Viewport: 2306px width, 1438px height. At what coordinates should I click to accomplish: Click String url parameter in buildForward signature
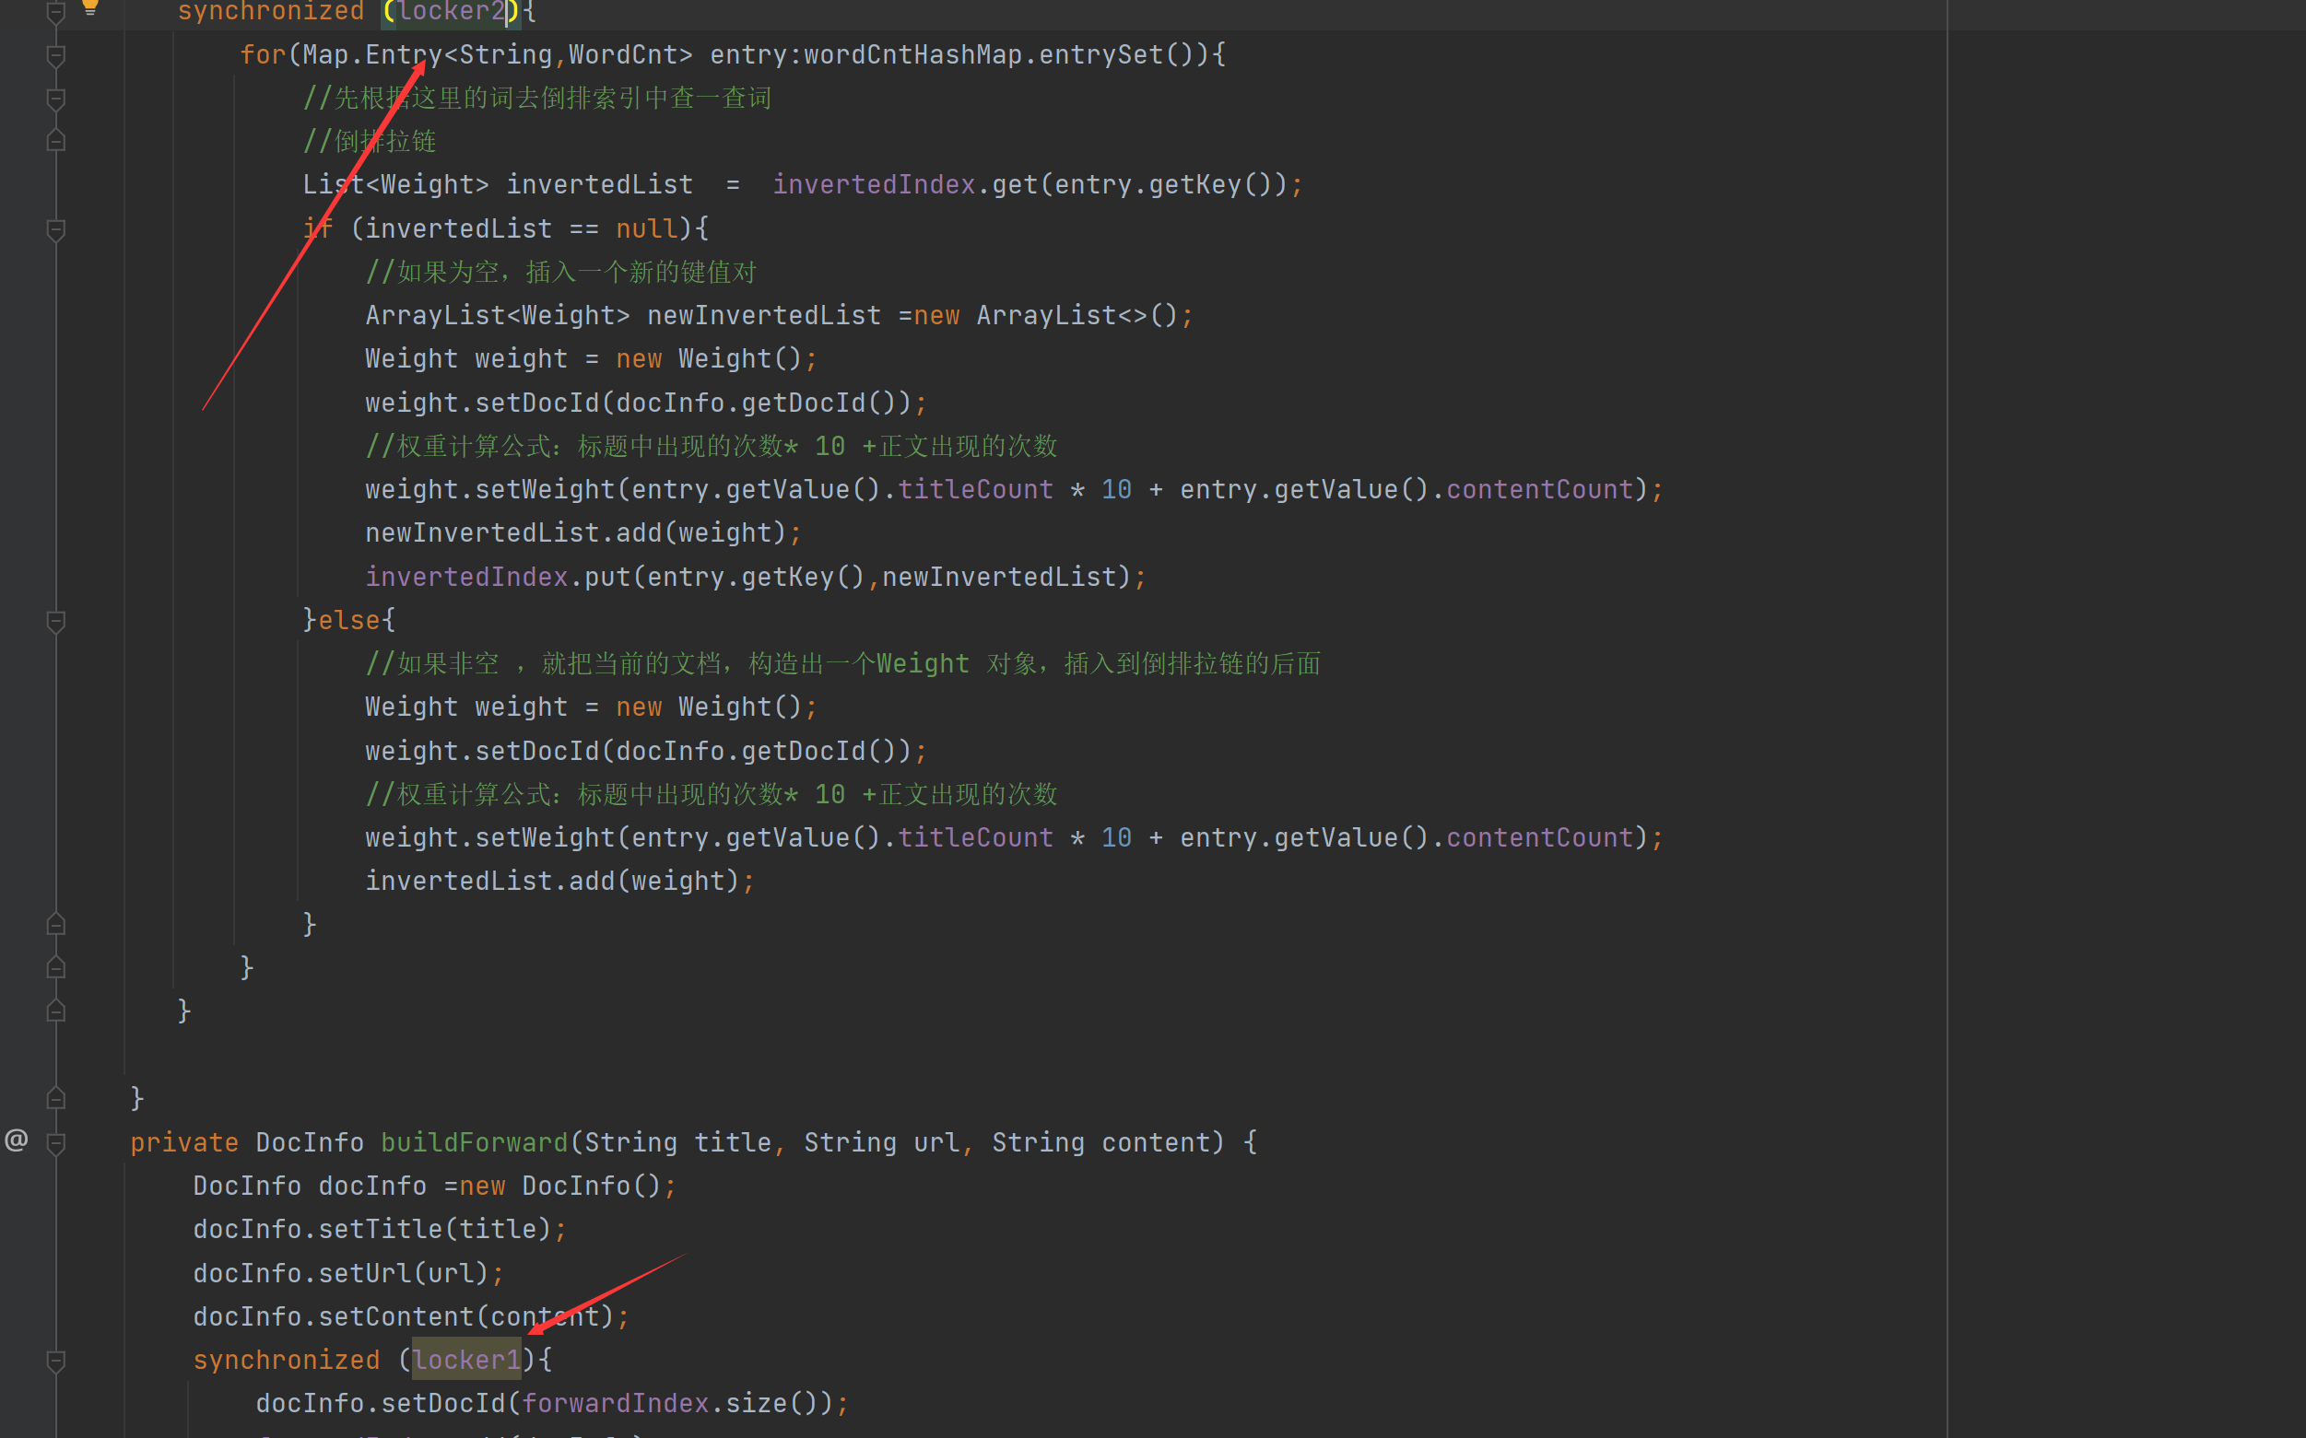(881, 1142)
